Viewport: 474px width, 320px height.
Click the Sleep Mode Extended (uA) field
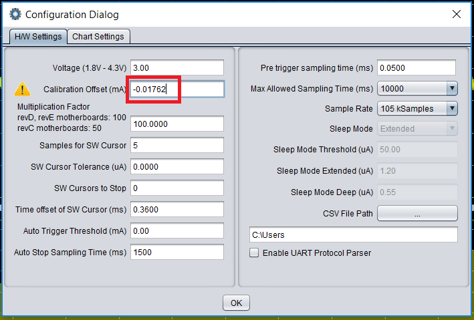click(417, 171)
